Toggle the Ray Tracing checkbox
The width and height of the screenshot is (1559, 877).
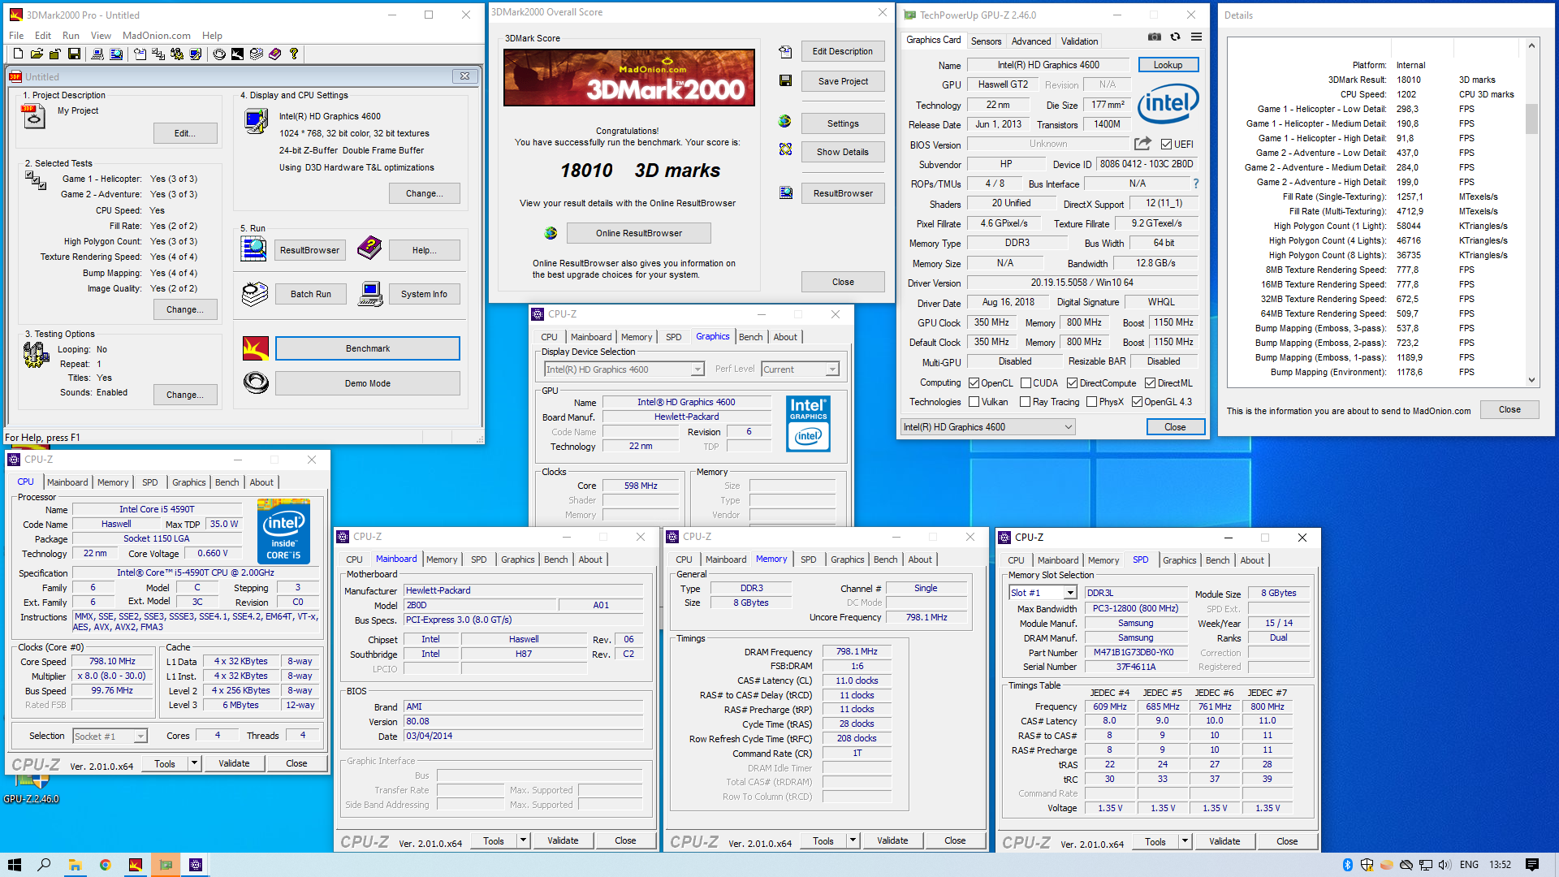tap(1026, 402)
